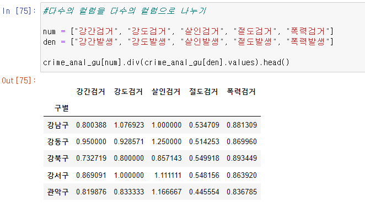The height and width of the screenshot is (206, 365).
Task: Click the 폭력검거 column header
Action: pos(241,92)
